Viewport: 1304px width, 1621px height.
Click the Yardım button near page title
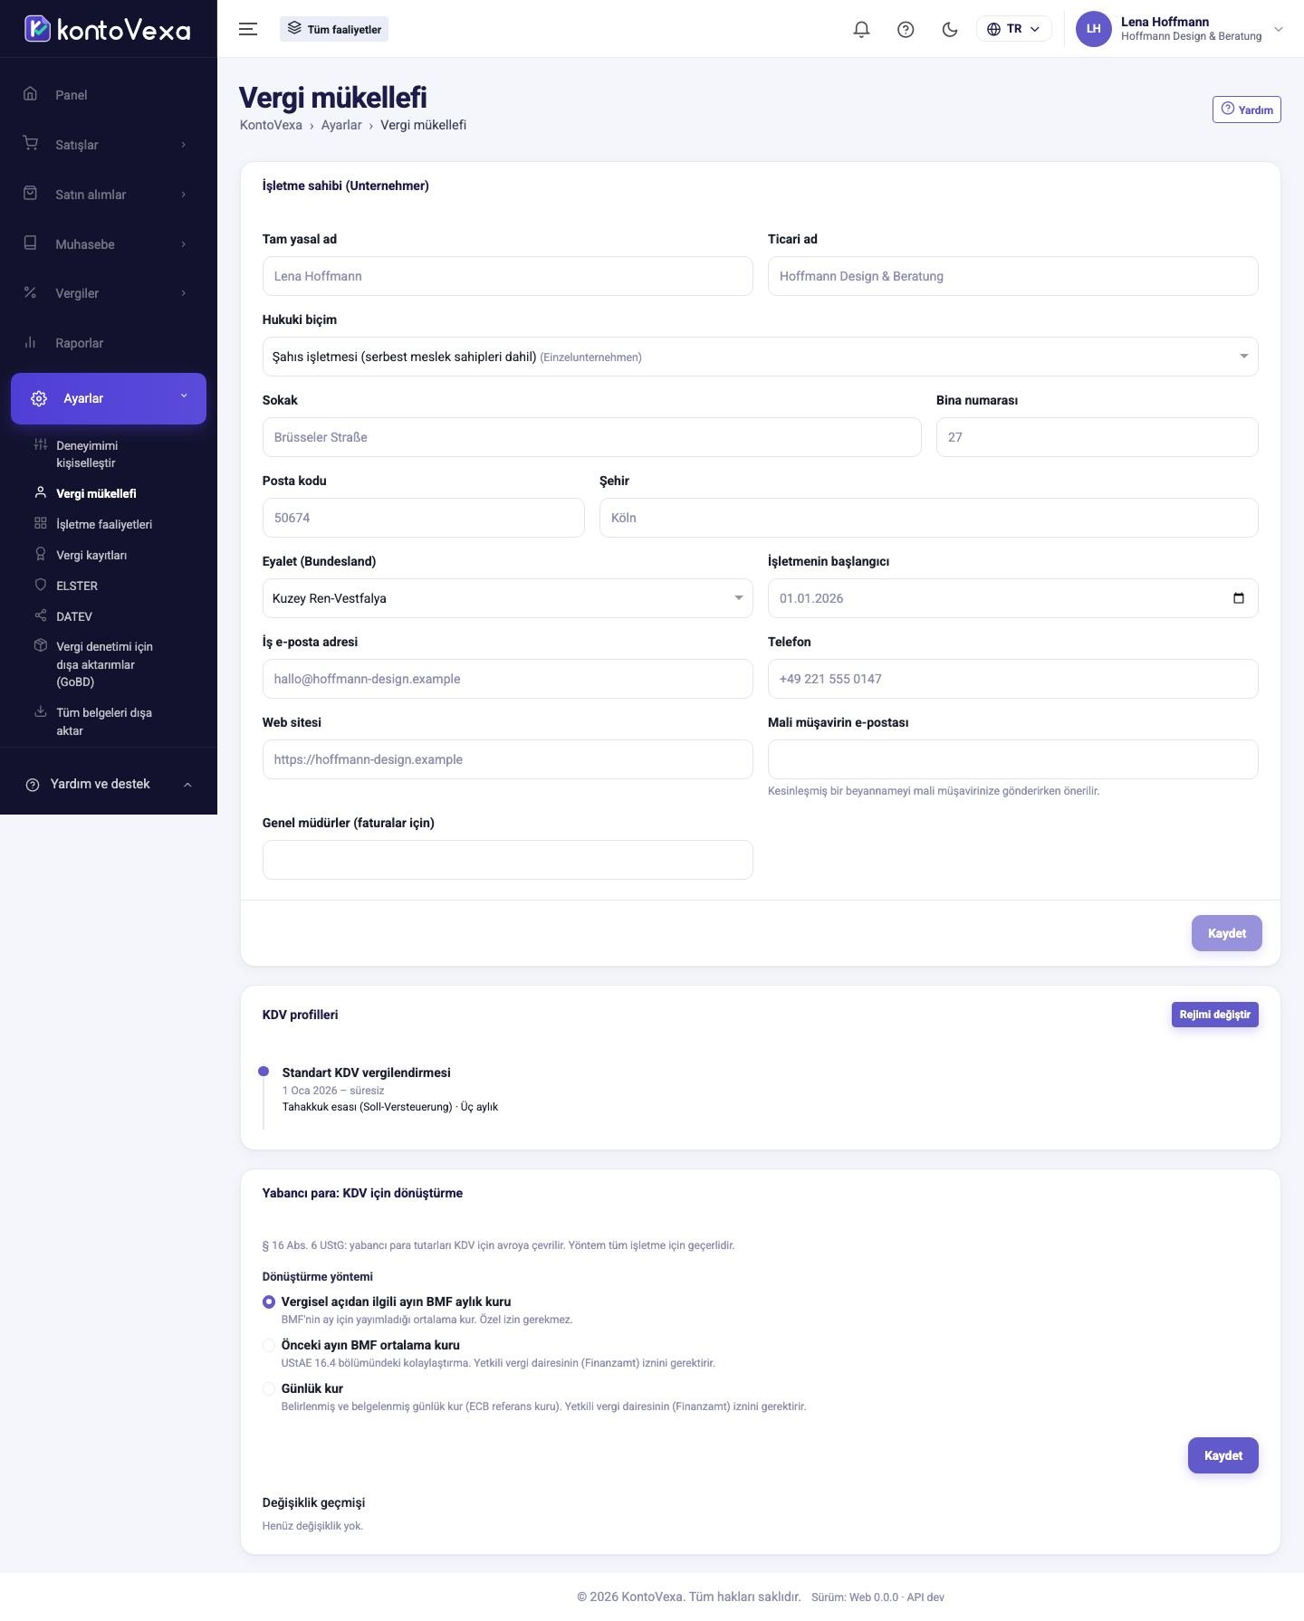(x=1246, y=110)
